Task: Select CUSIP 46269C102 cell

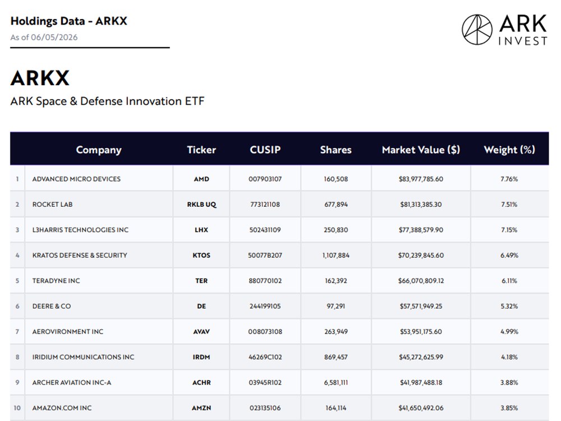Action: pos(265,357)
